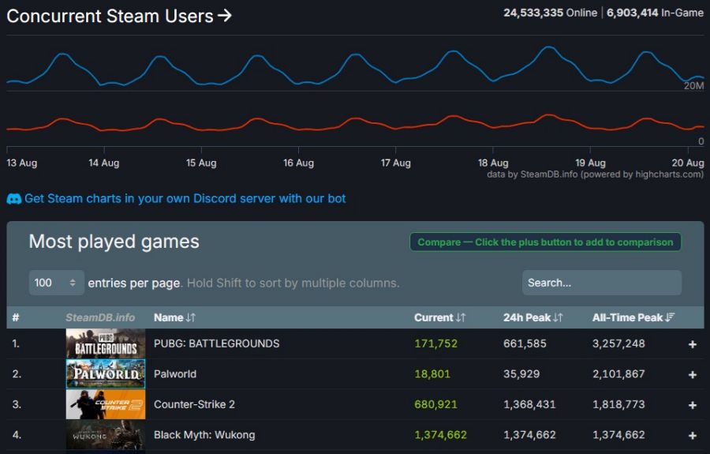Open the Palworld thumbnail image
This screenshot has height=454, width=710.
point(106,373)
